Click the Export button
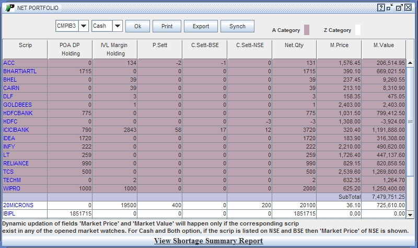This screenshot has height=248, width=418. pos(201,26)
